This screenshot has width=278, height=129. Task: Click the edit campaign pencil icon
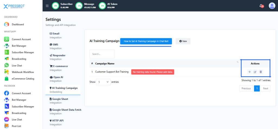pos(255,72)
